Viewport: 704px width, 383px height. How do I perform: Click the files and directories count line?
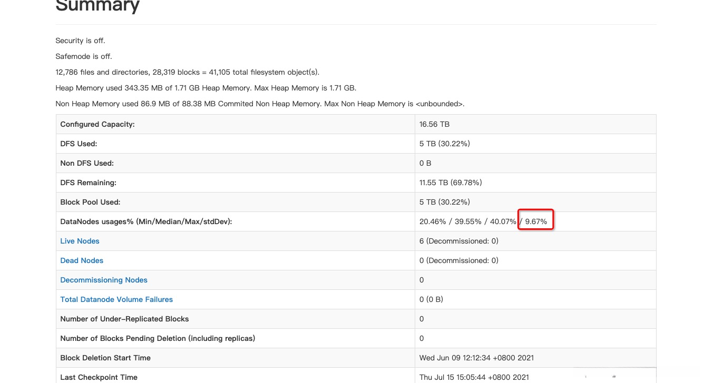pos(187,72)
